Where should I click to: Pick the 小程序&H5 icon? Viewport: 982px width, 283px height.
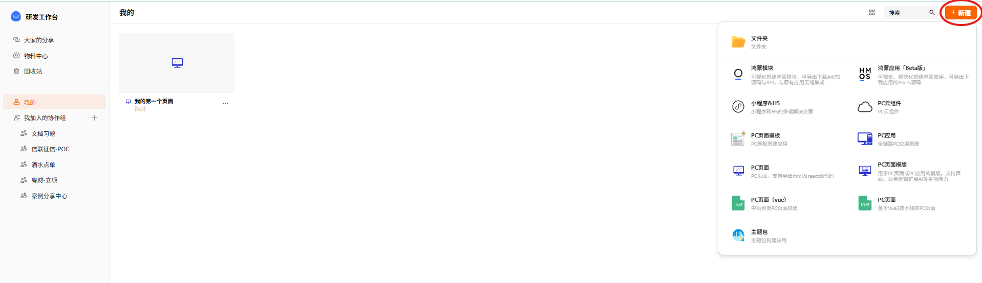pos(738,107)
